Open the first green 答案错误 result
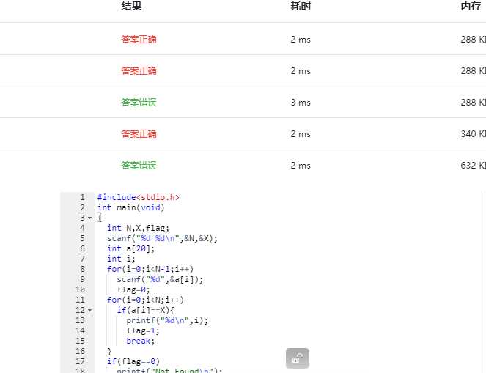 pos(139,103)
